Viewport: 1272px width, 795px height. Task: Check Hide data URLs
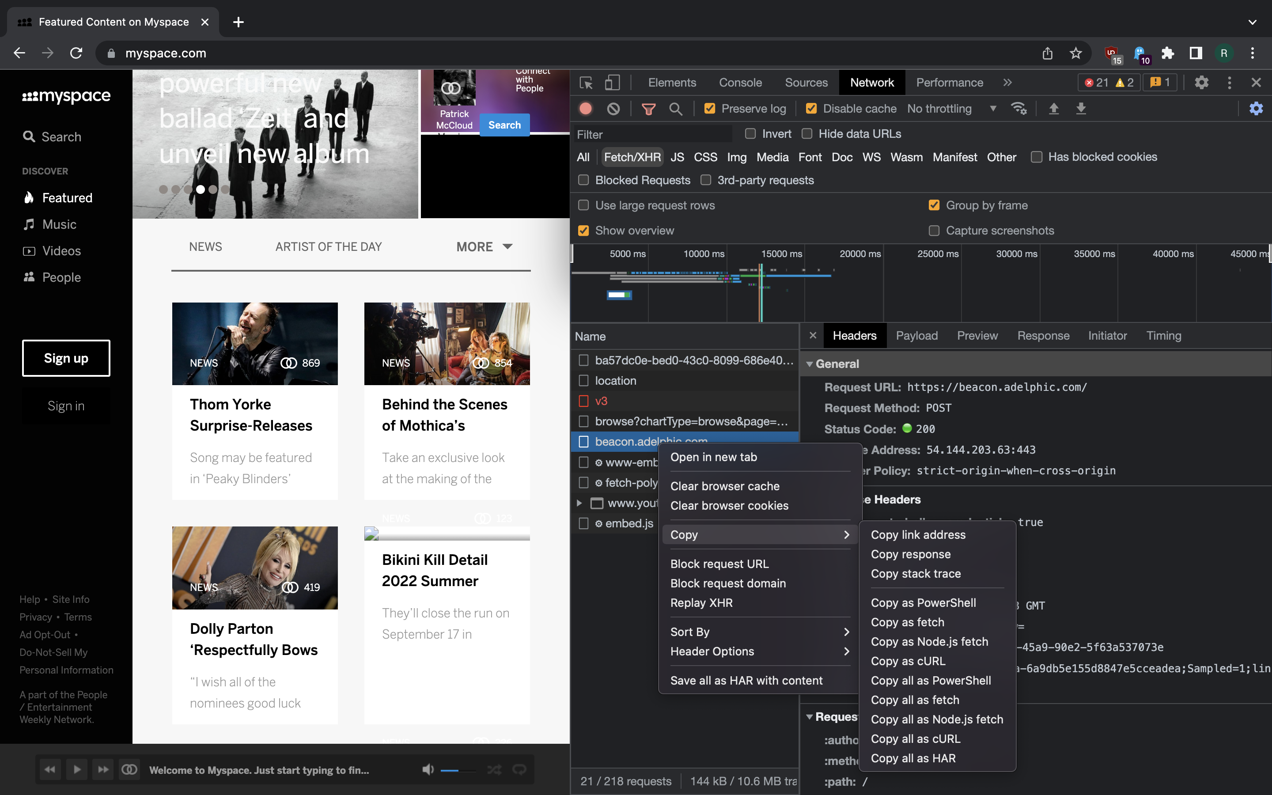point(807,134)
